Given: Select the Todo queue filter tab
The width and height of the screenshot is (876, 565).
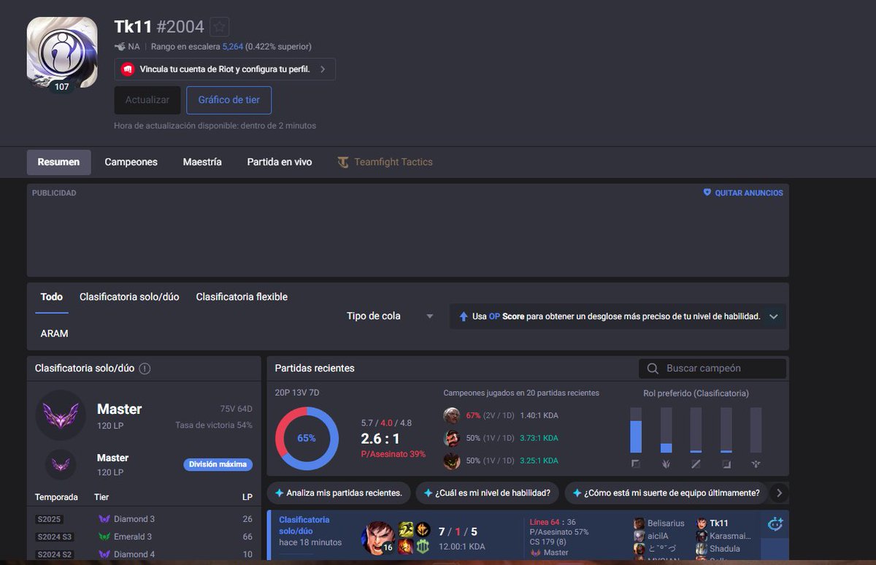Looking at the screenshot, I should [52, 297].
